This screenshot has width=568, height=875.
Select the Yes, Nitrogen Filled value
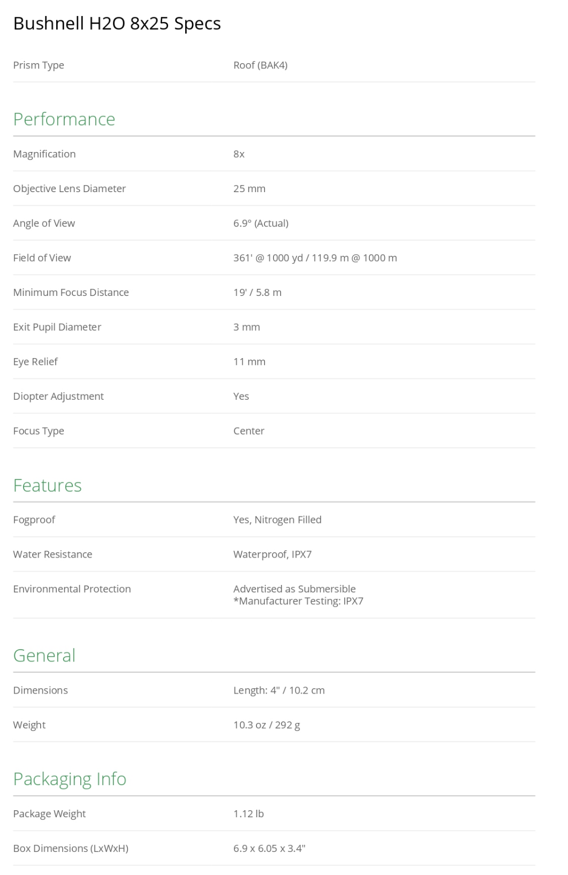coord(277,520)
